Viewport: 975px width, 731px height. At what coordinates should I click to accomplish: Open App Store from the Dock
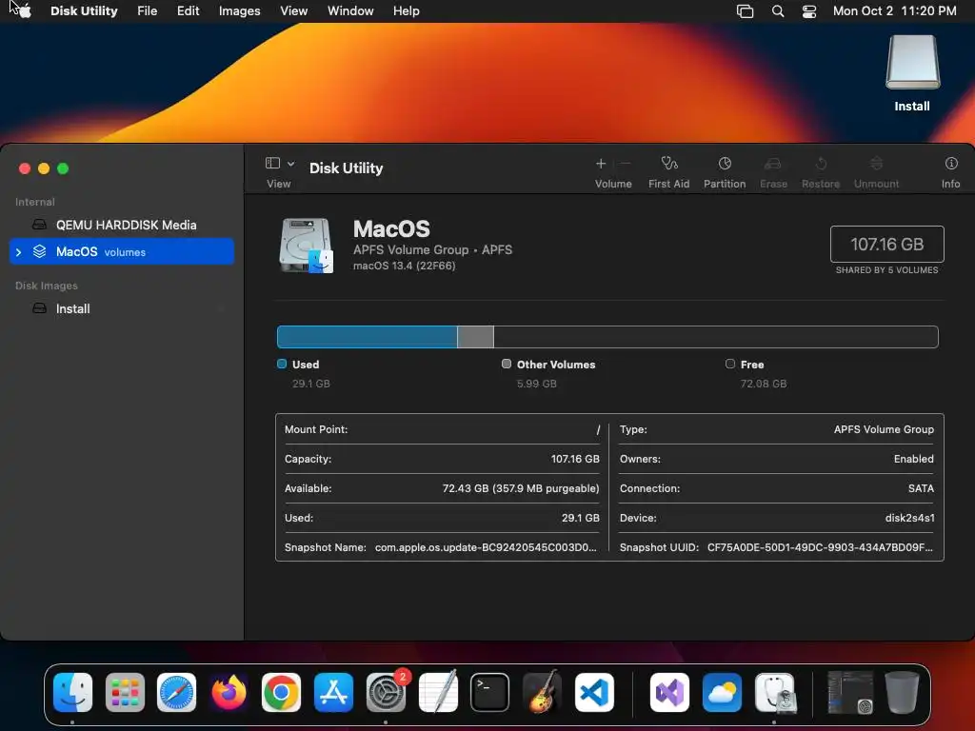click(333, 693)
